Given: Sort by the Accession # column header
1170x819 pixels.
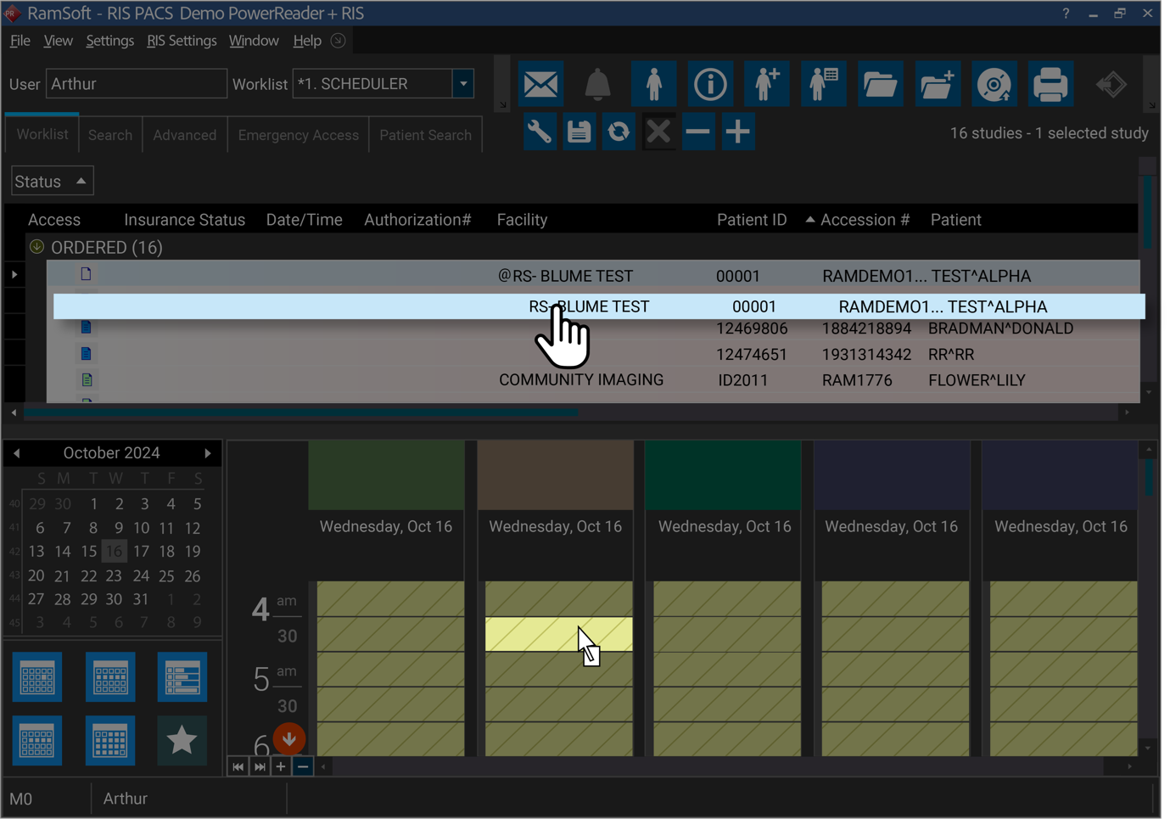Looking at the screenshot, I should pos(864,220).
